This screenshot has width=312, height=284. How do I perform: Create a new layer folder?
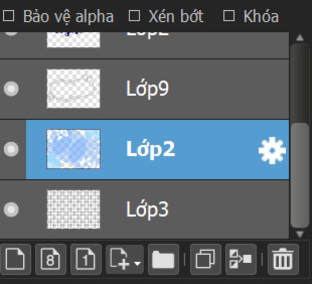[x=163, y=259]
